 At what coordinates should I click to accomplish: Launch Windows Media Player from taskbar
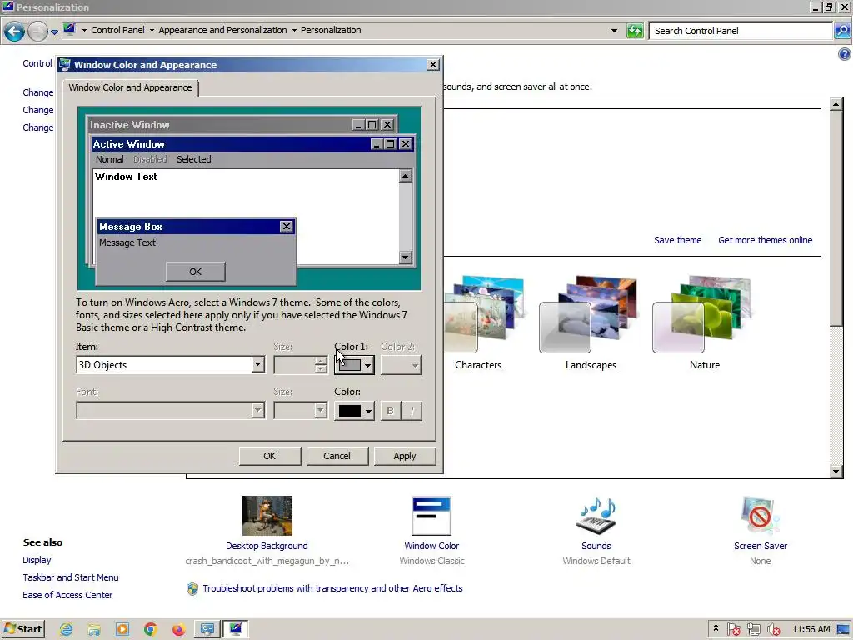(122, 629)
